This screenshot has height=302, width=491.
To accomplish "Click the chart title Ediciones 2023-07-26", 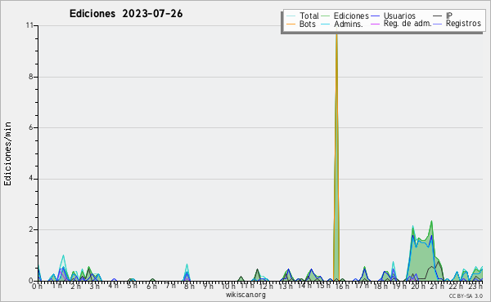I will (126, 14).
